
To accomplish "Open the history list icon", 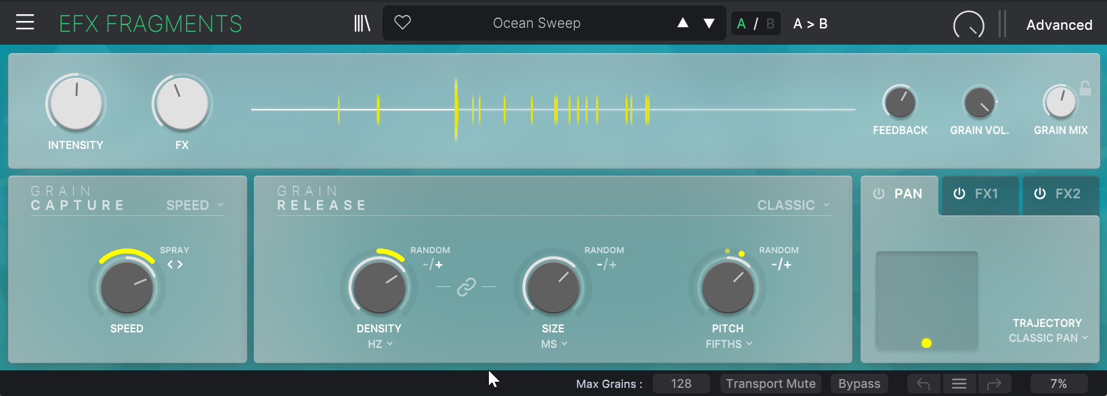I will [959, 384].
